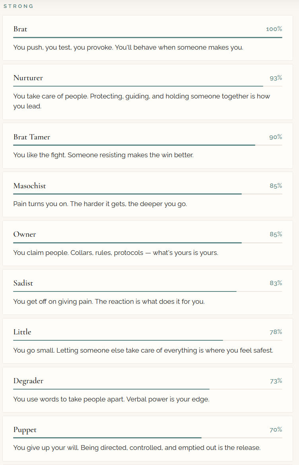Click the 100% score on Brat

[274, 29]
